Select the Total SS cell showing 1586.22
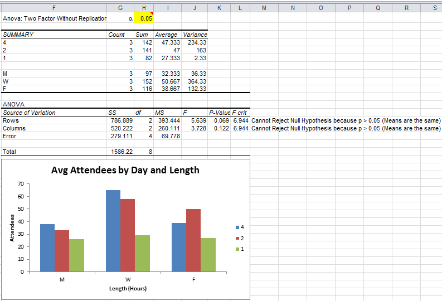 click(x=121, y=152)
